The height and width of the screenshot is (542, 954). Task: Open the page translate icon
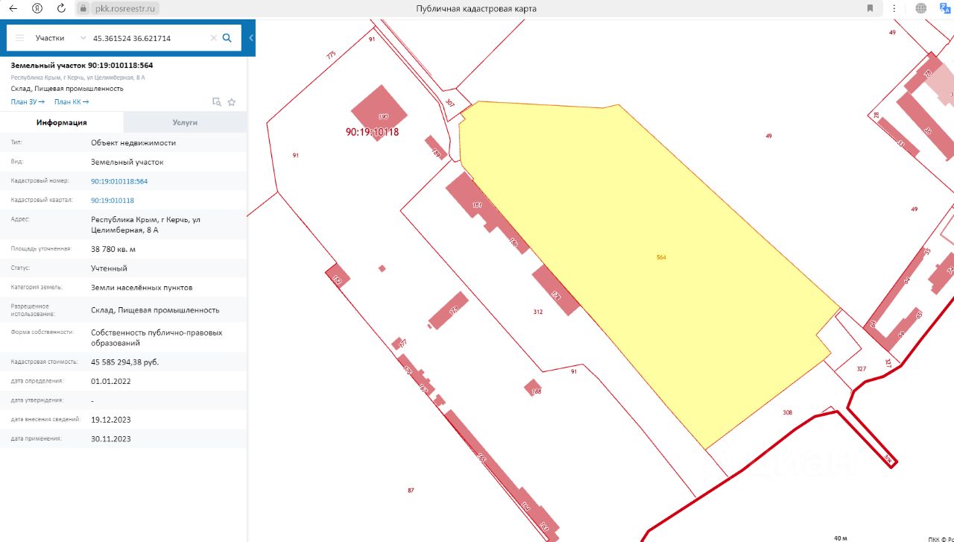tap(942, 8)
